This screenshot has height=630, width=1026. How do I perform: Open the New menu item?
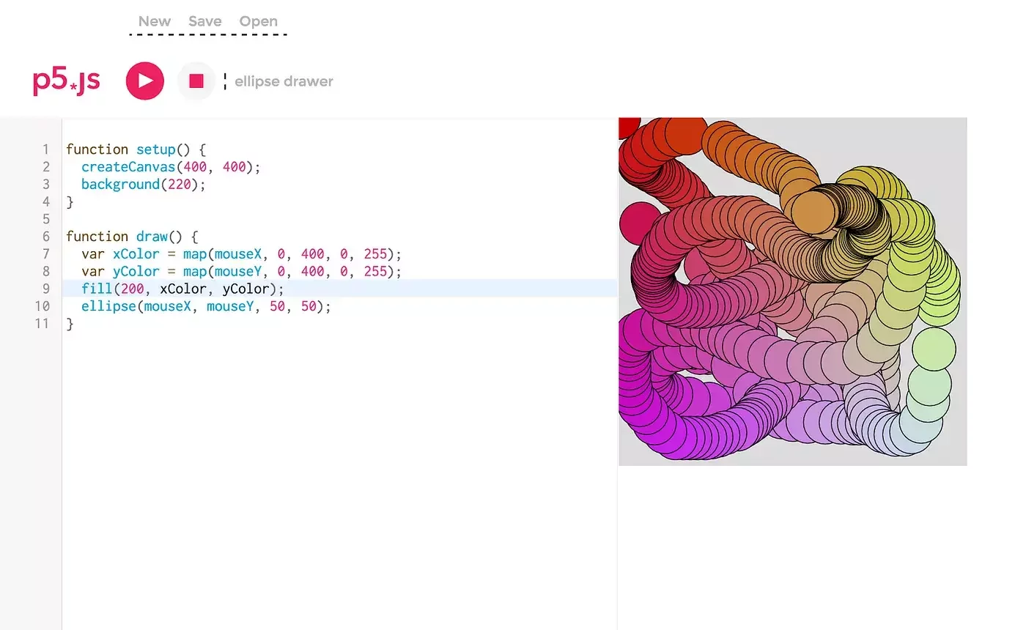click(x=155, y=21)
